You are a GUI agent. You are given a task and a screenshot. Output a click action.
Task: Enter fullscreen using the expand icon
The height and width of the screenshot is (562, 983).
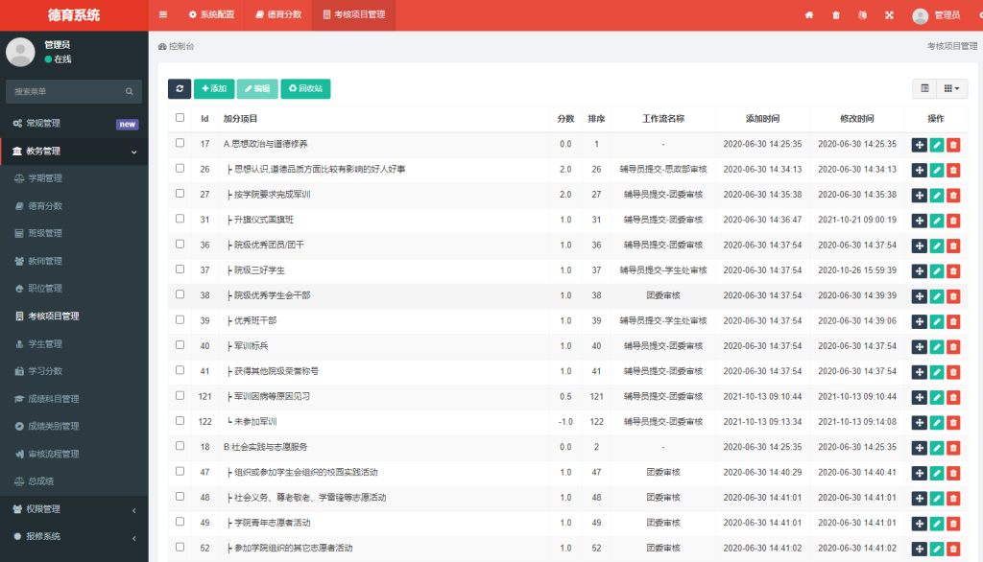tap(889, 15)
